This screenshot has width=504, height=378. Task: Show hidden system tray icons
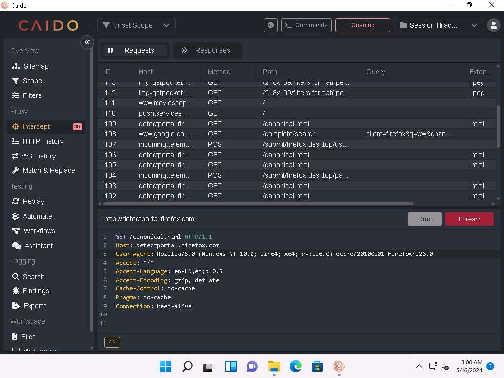(x=419, y=366)
